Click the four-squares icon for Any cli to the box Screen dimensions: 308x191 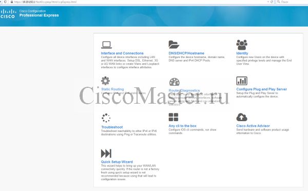(174, 117)
